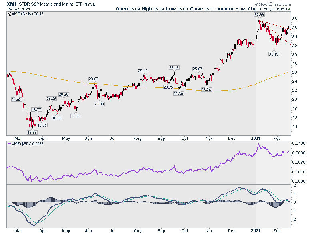This screenshot has height=234, width=312.
Task: Click the XME (Daily) 36.17 legend
Action: point(28,14)
